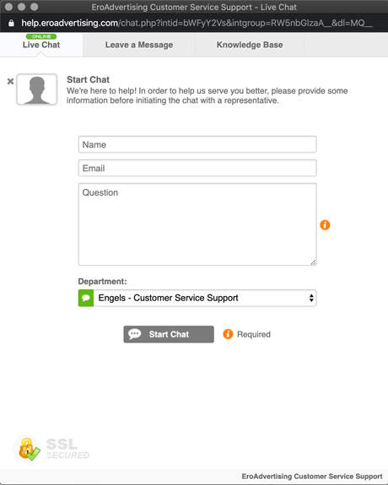Click the Start Chat heading
The height and width of the screenshot is (485, 388).
pos(89,80)
